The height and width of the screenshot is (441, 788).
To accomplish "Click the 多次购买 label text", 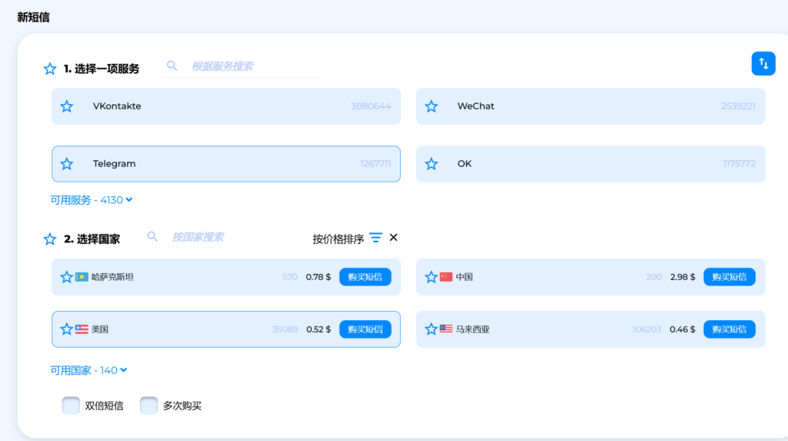I will (182, 406).
